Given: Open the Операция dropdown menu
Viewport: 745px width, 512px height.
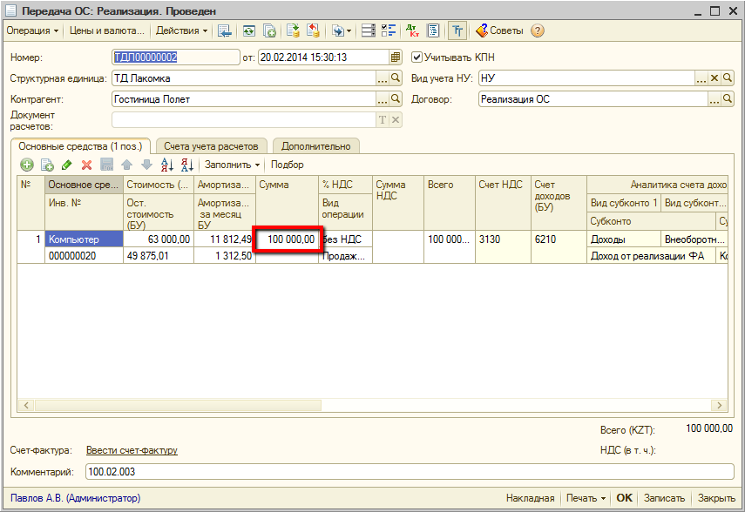Looking at the screenshot, I should pyautogui.click(x=32, y=30).
